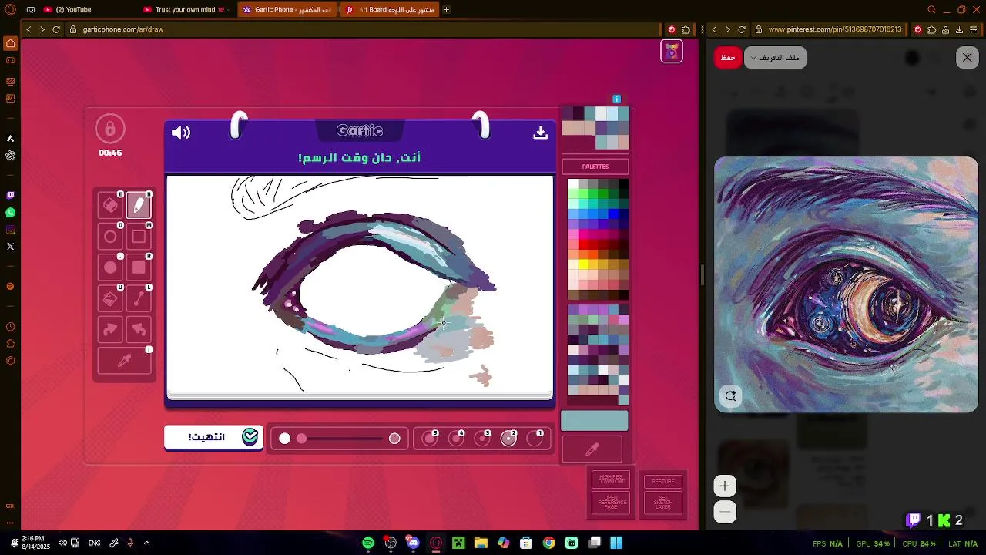
Task: Open a new browser tab with plus
Action: click(x=446, y=10)
